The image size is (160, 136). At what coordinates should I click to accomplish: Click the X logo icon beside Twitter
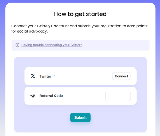(33, 76)
